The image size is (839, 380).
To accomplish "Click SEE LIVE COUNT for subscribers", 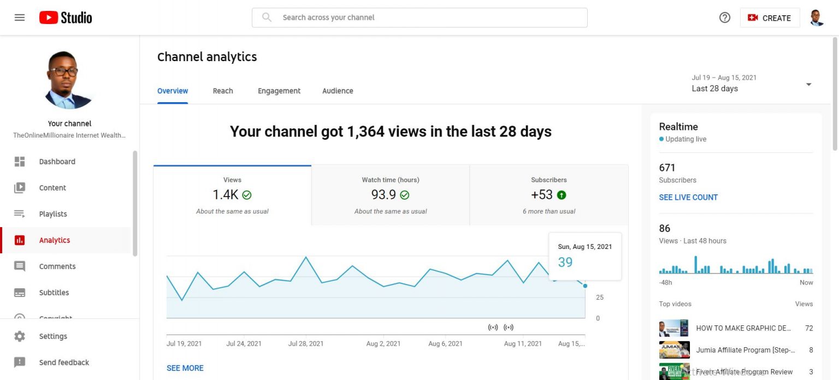I will [x=688, y=197].
